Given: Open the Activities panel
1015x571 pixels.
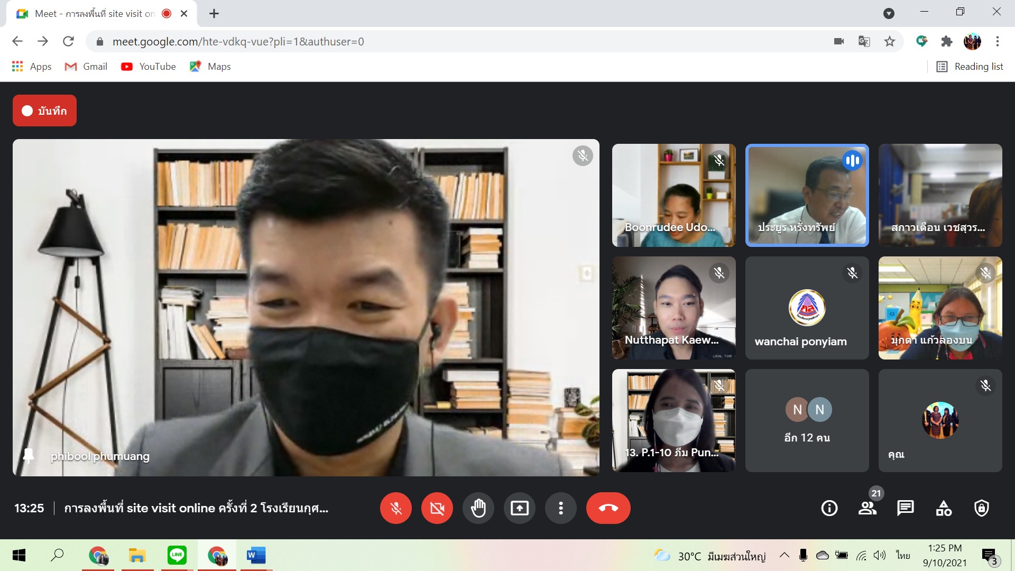Looking at the screenshot, I should tap(944, 508).
